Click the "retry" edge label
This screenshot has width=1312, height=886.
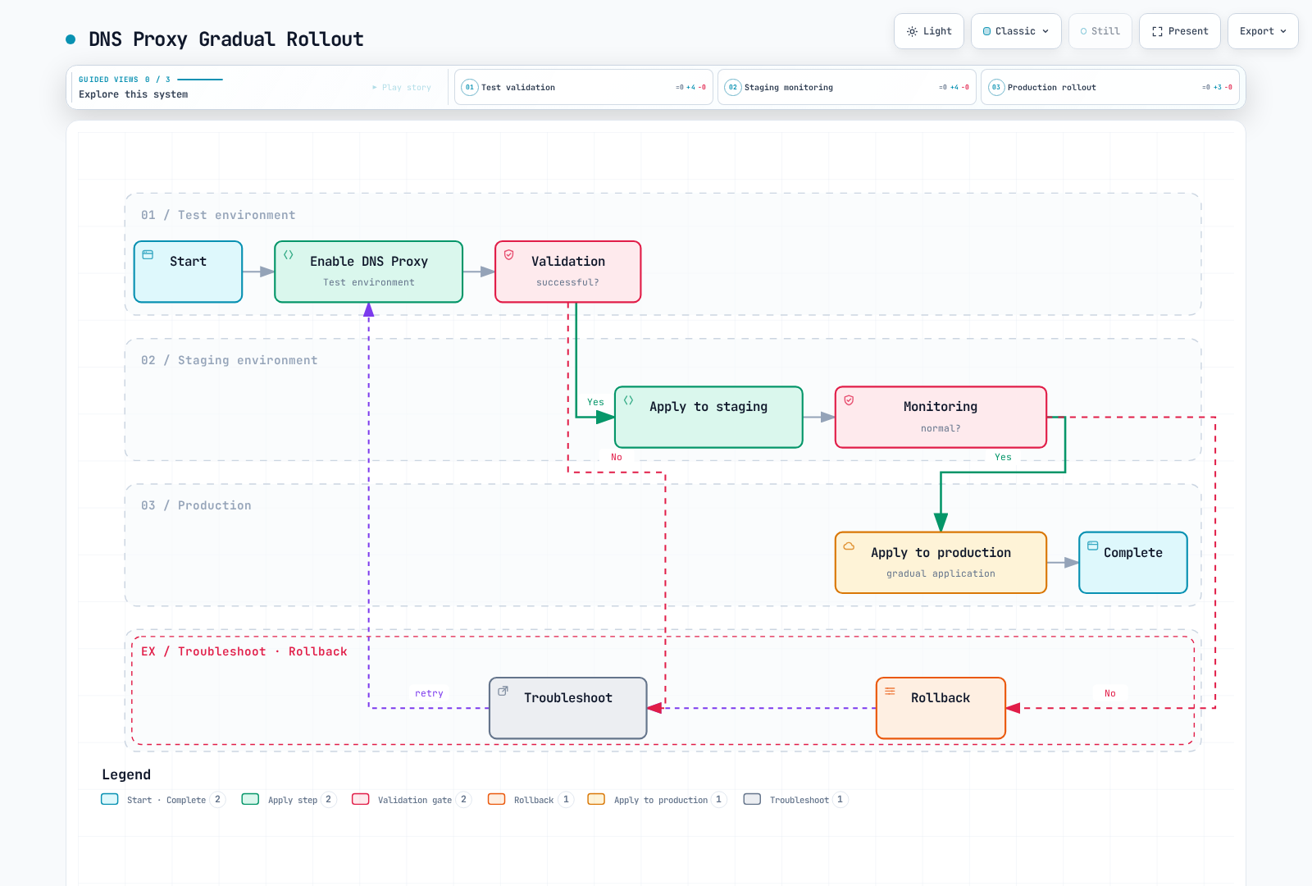click(429, 694)
